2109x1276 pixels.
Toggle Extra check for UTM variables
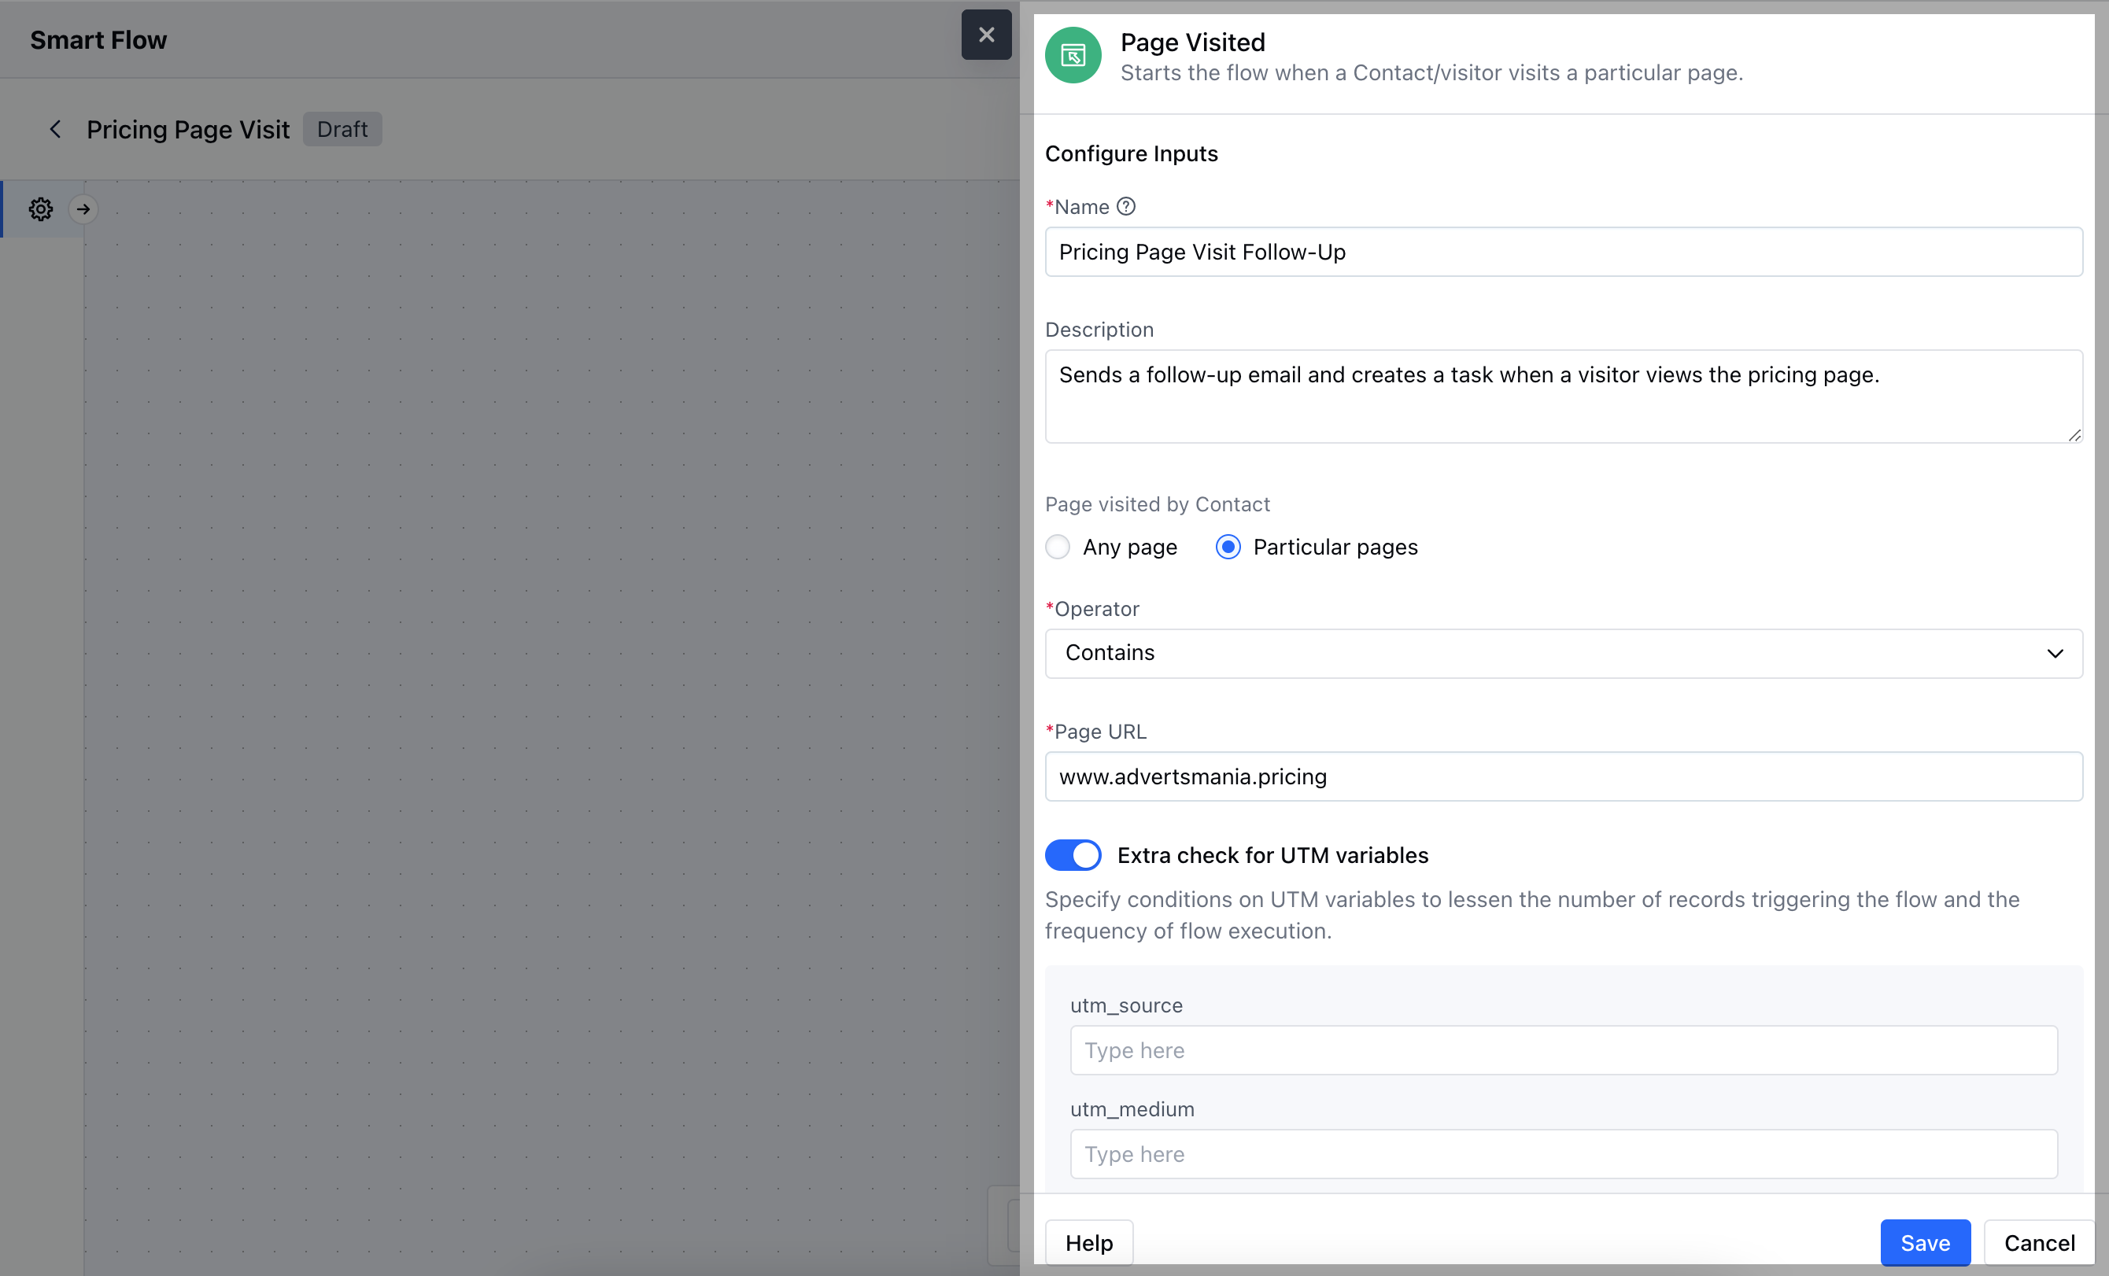(x=1073, y=855)
